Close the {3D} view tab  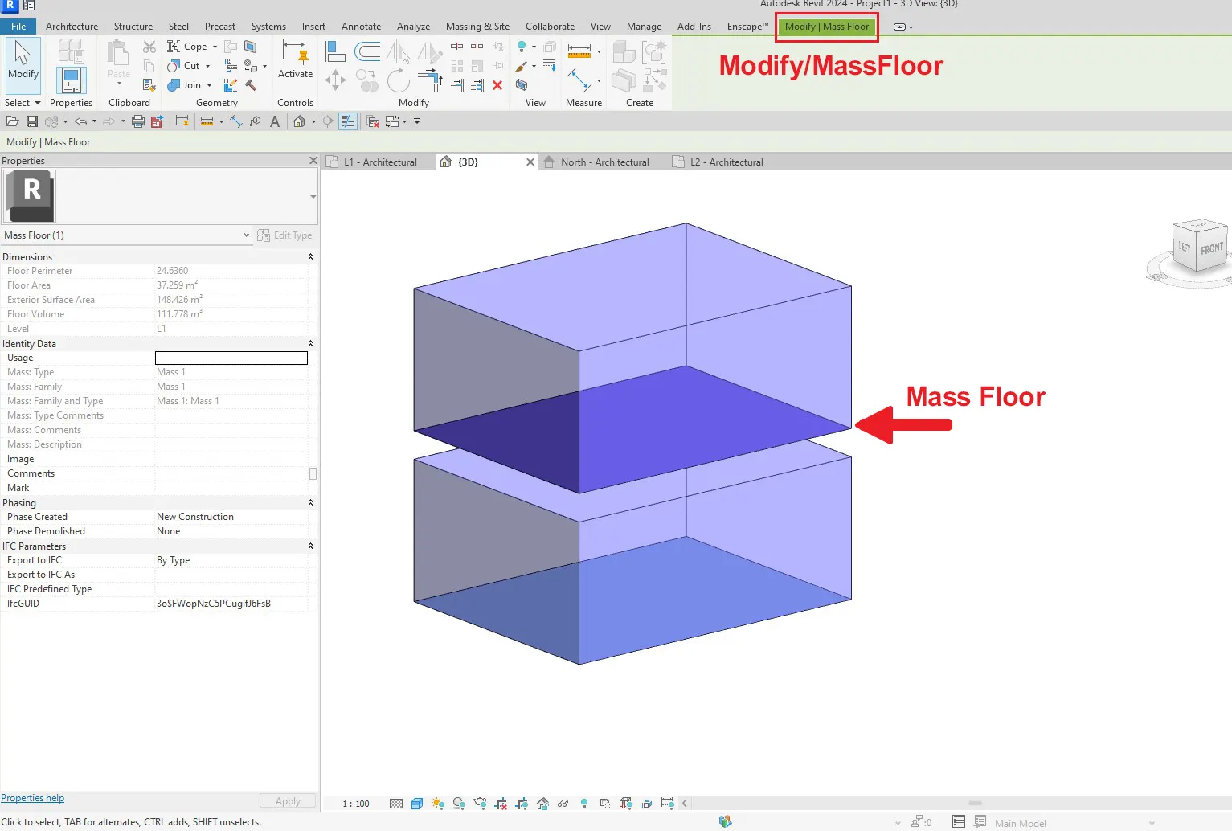(530, 162)
